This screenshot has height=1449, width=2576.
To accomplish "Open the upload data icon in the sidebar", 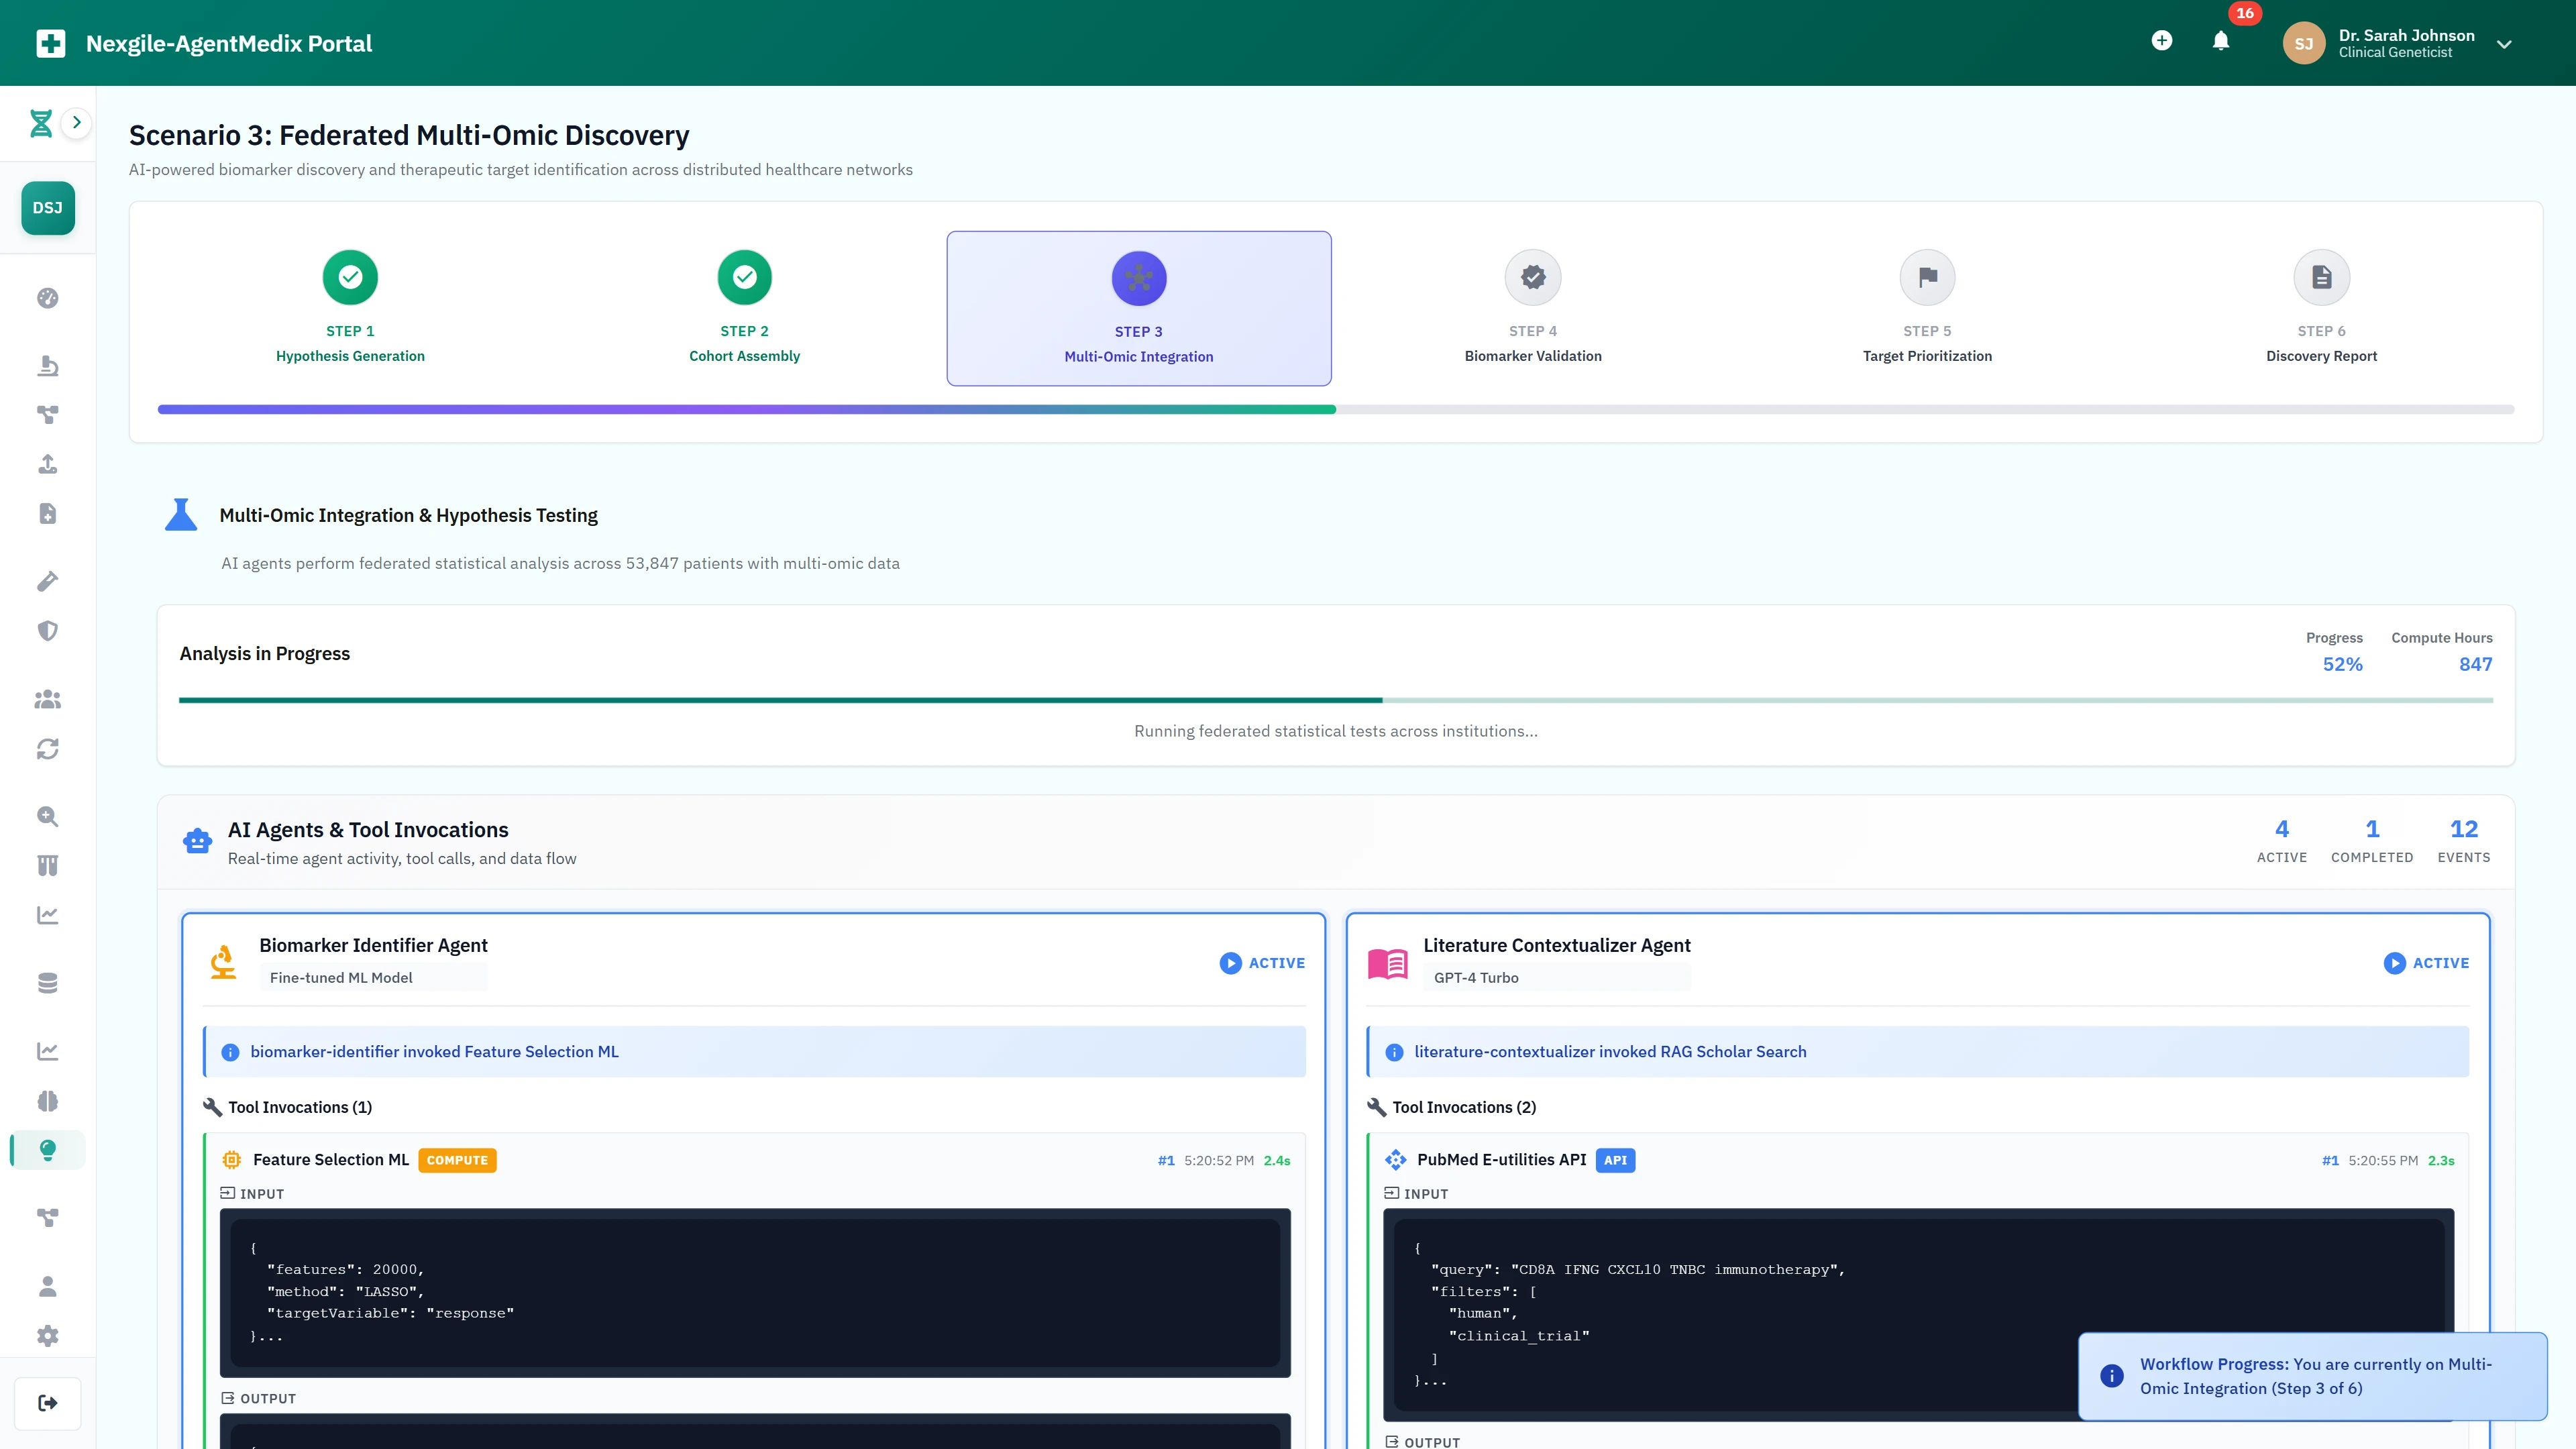I will pyautogui.click(x=47, y=464).
